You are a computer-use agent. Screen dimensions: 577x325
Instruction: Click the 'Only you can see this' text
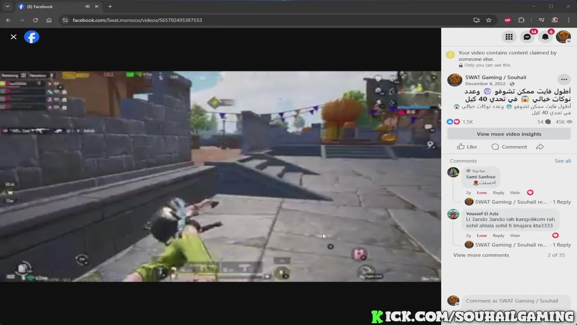tap(487, 65)
